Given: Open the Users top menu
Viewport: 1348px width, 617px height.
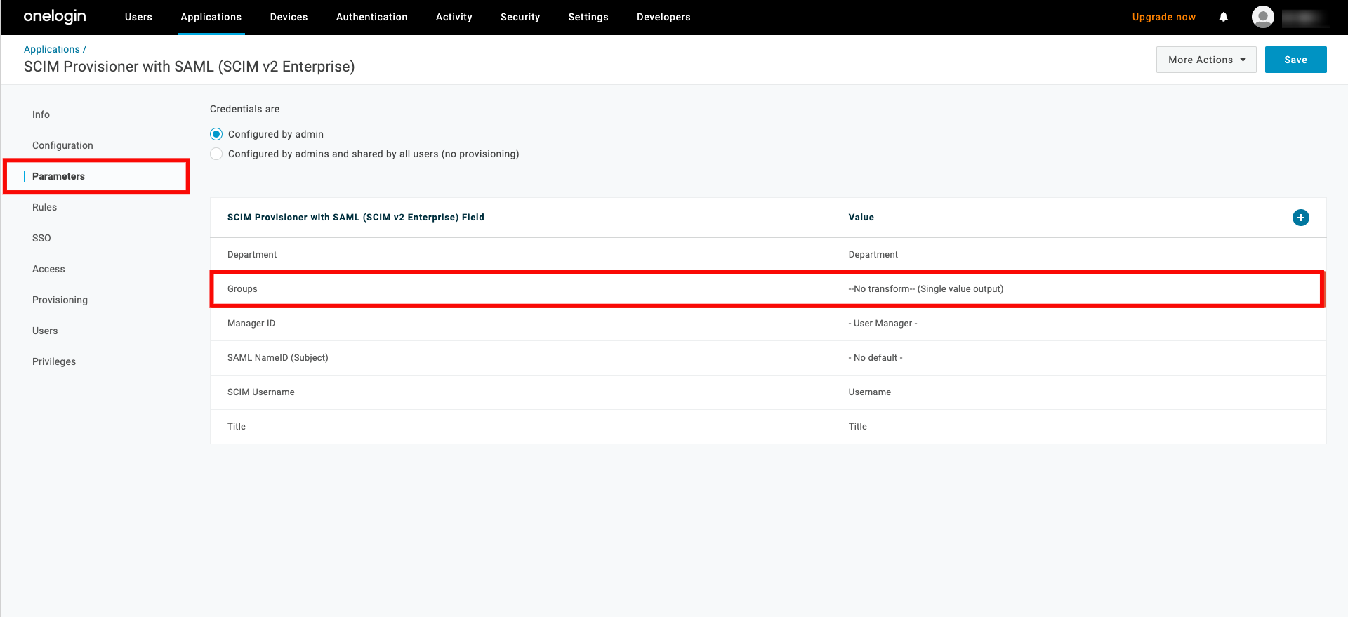Looking at the screenshot, I should [x=138, y=17].
